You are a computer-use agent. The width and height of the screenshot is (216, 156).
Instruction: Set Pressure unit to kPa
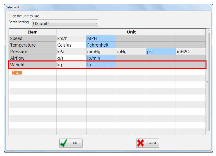tap(71, 52)
